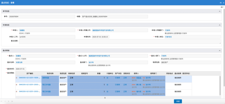
Task: Jump to the last page in pager
Action: pos(12,101)
